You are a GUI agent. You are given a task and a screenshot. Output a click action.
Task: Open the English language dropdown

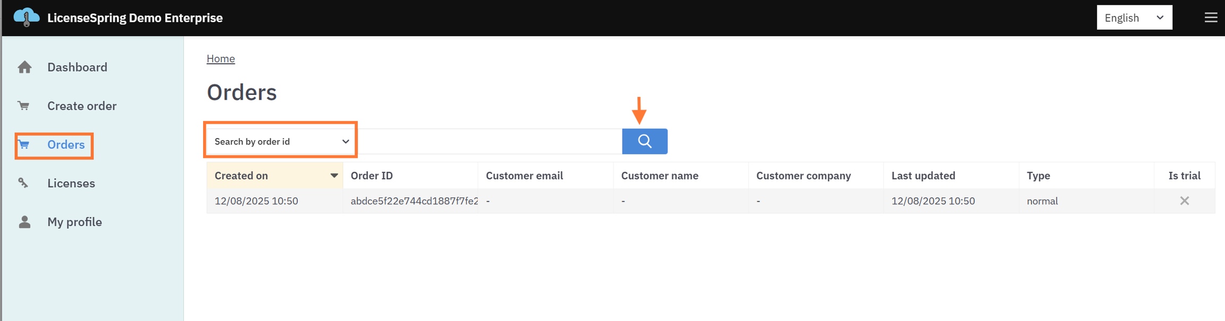1134,18
